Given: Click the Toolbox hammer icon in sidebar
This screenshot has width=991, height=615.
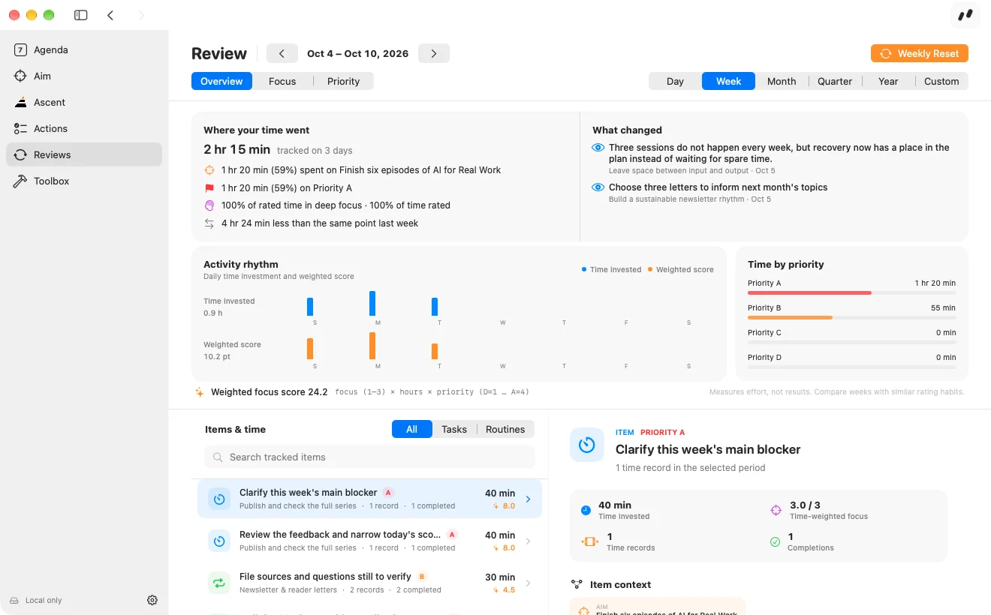Looking at the screenshot, I should pyautogui.click(x=21, y=181).
